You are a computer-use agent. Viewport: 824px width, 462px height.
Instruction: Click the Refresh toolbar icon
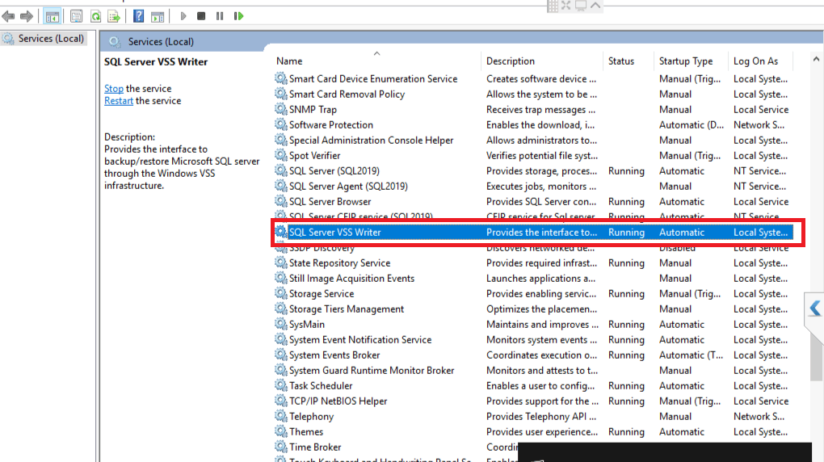click(95, 16)
